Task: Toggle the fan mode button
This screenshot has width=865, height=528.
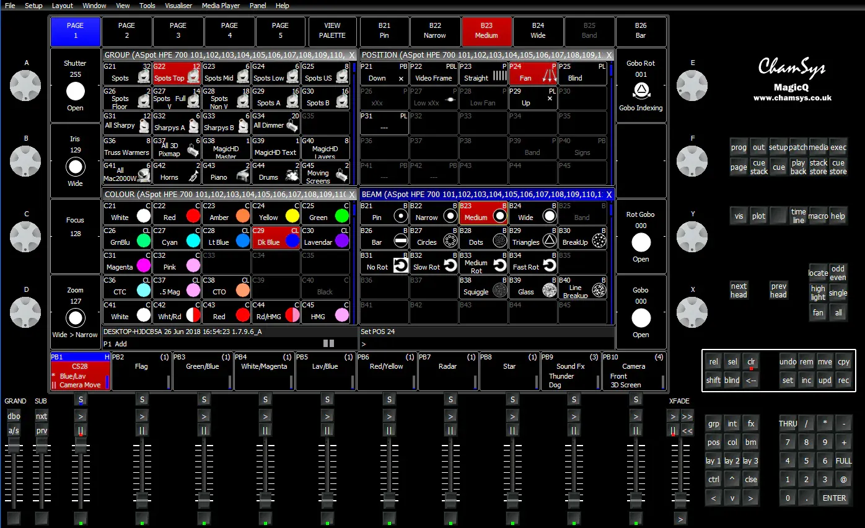Action: [x=818, y=312]
